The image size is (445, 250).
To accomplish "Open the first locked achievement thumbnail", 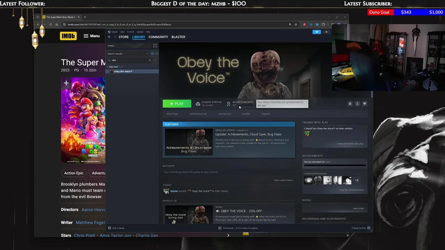I will click(308, 180).
